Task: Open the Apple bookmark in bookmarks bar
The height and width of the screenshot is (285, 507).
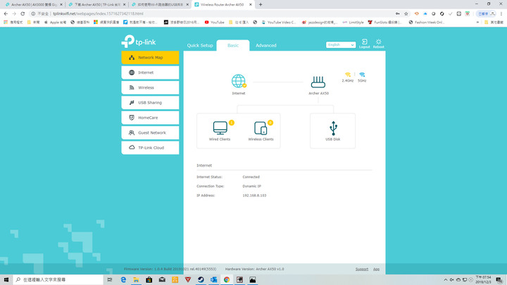Action: click(x=55, y=23)
